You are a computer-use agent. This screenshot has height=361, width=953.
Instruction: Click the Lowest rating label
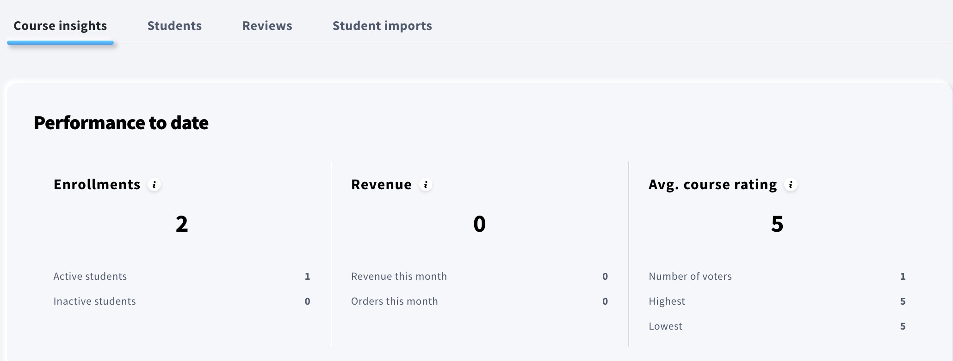[665, 326]
